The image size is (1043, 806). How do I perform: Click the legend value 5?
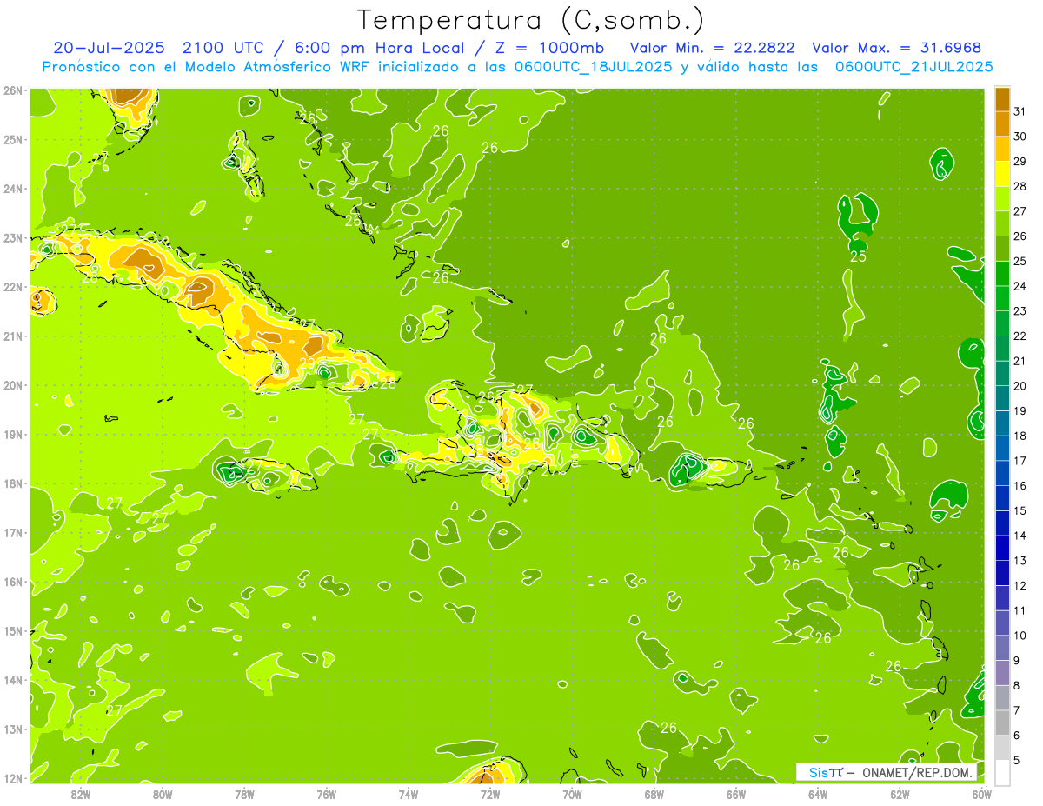click(1016, 760)
